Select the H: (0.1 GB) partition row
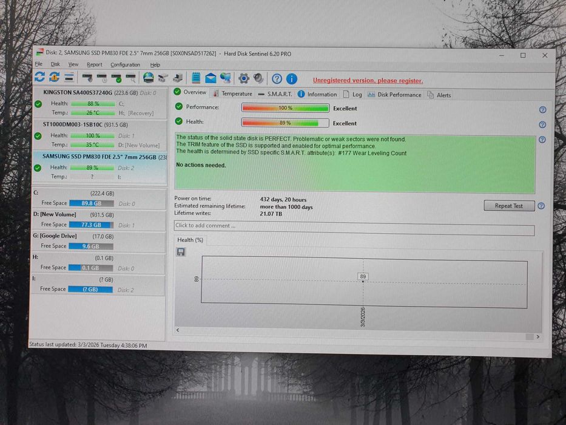This screenshot has height=425, width=566. [x=98, y=263]
